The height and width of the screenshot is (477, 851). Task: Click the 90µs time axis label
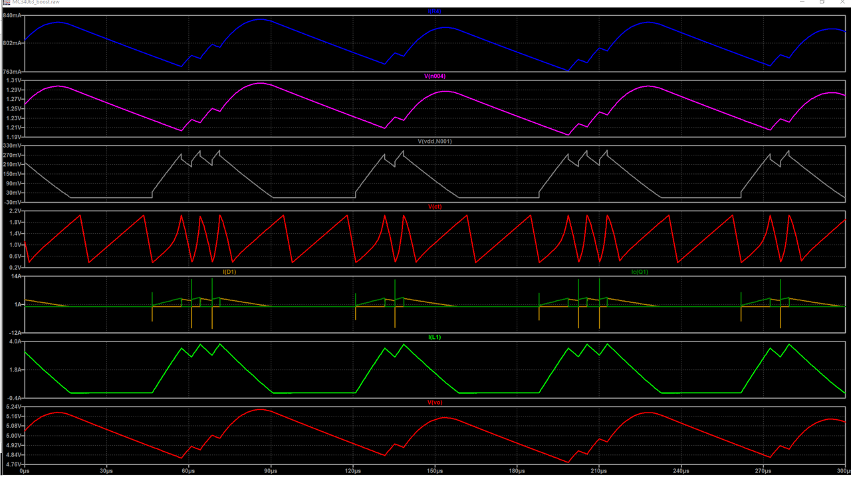pyautogui.click(x=271, y=470)
